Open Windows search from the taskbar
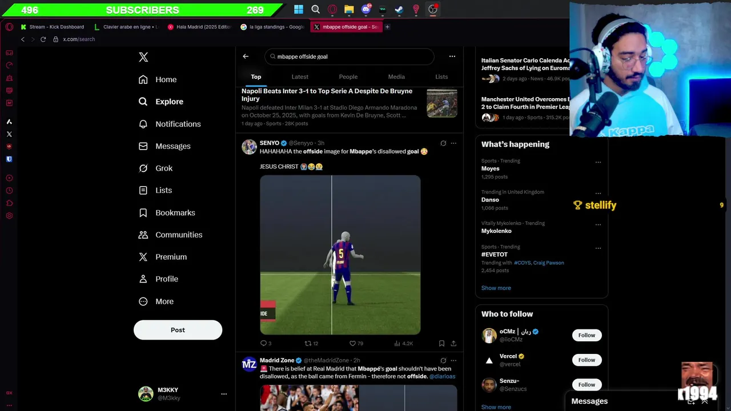The width and height of the screenshot is (731, 411). 315,9
